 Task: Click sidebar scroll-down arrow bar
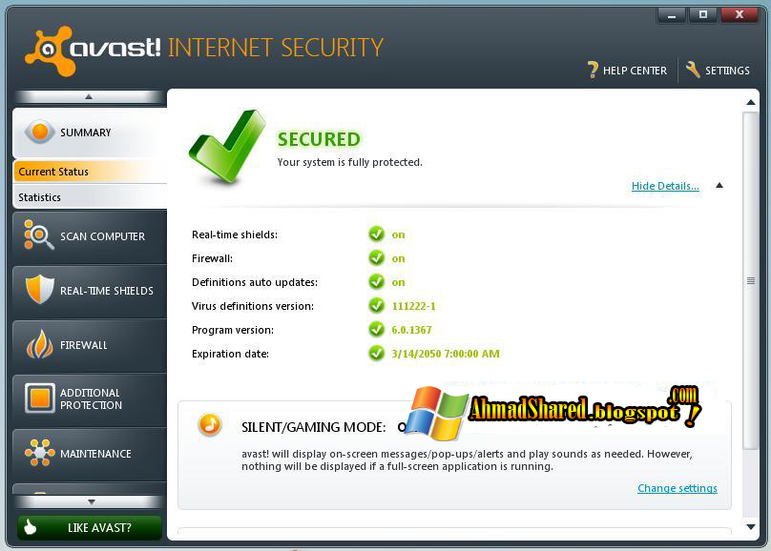click(x=91, y=501)
